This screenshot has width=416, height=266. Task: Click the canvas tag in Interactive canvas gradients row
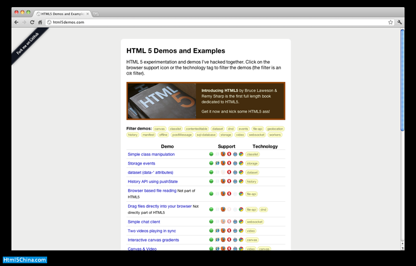[x=252, y=240]
